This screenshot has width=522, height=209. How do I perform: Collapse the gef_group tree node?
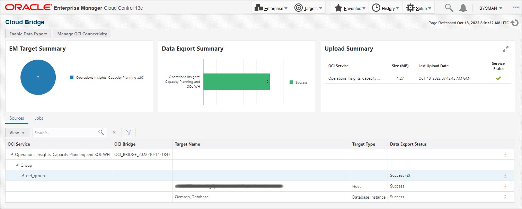(x=23, y=176)
